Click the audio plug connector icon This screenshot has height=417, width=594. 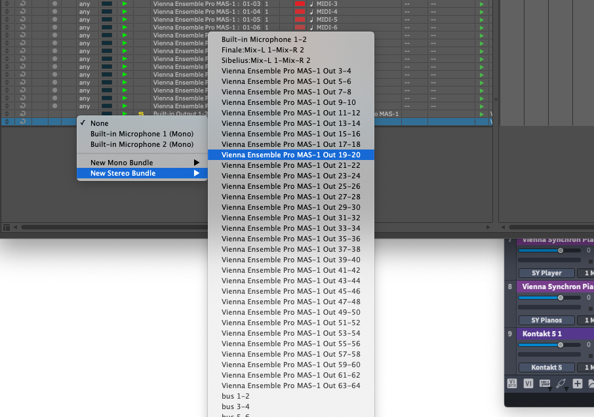561,383
